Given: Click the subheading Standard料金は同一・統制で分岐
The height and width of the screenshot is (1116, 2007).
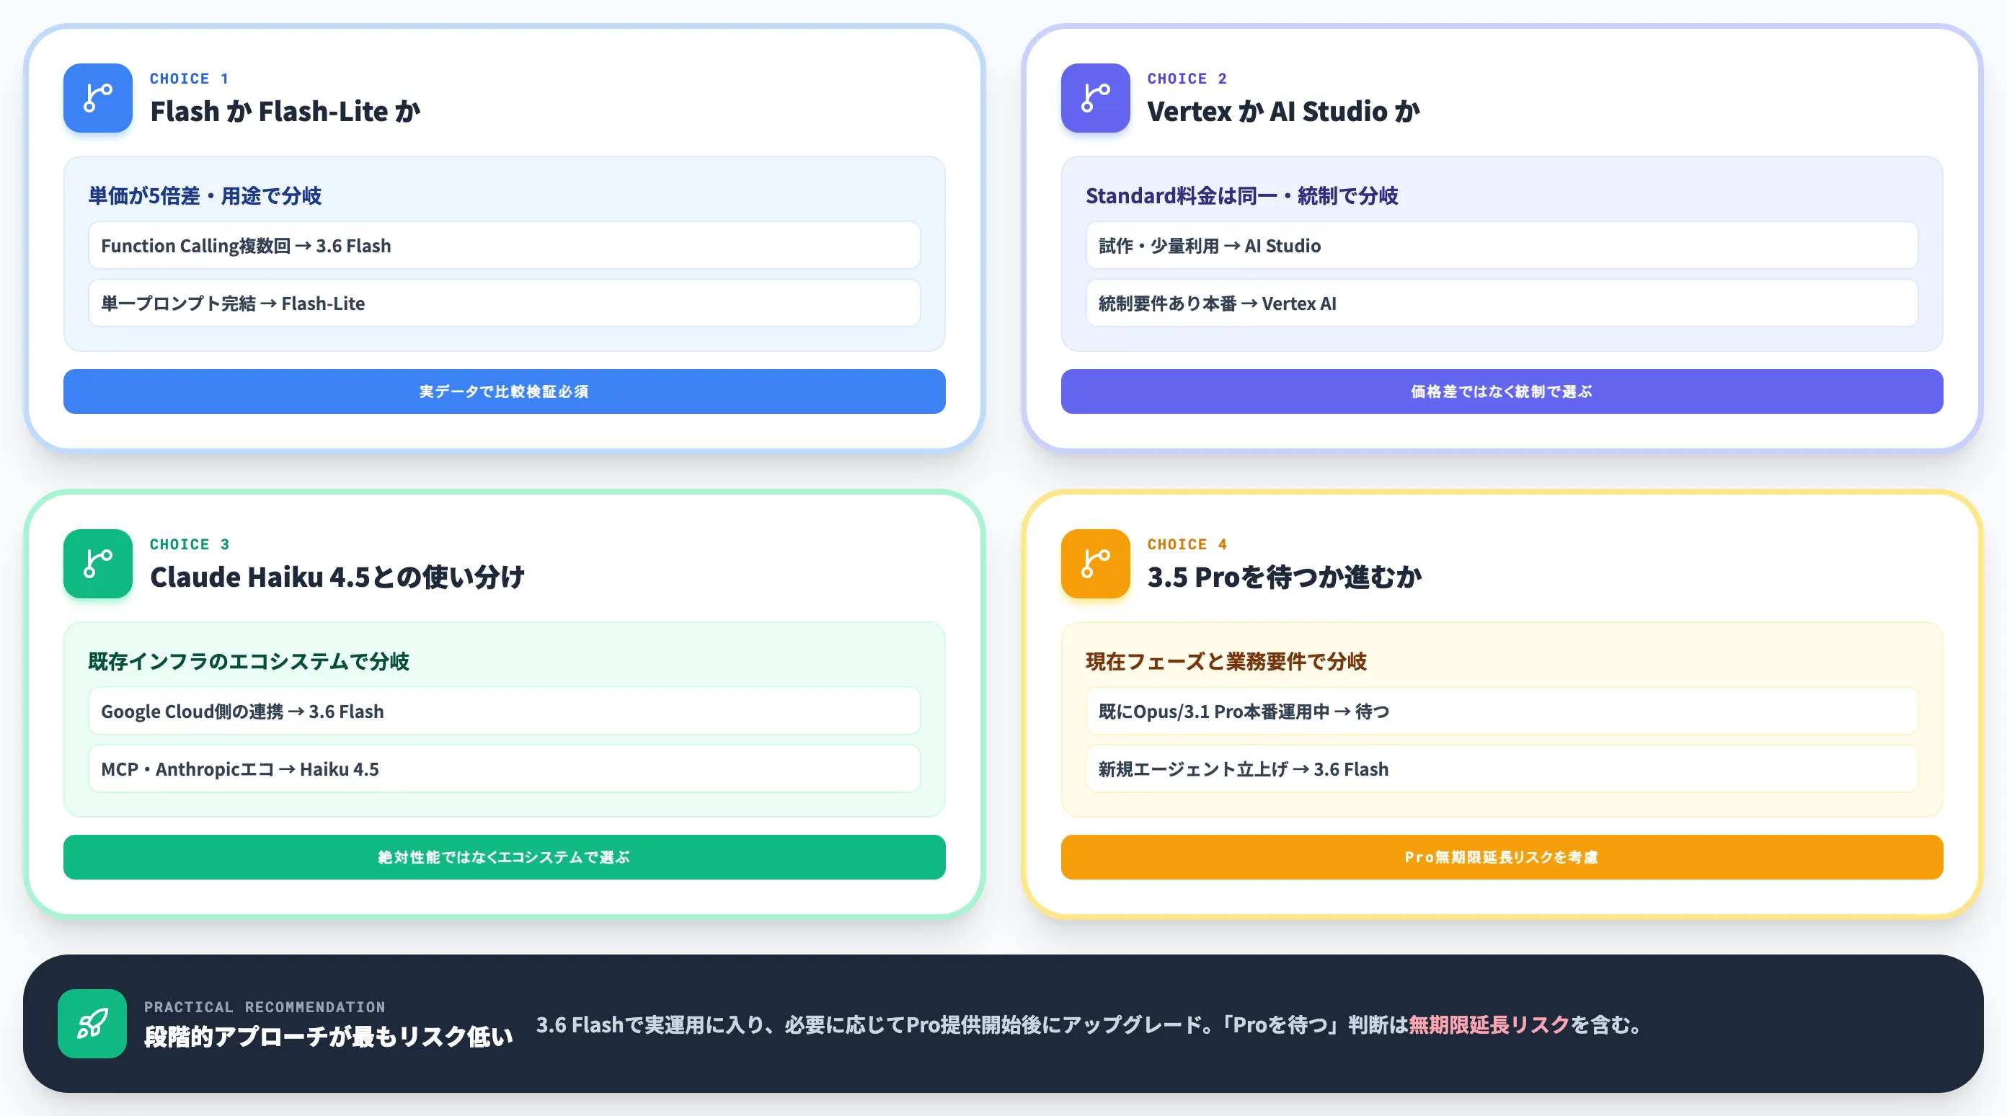Looking at the screenshot, I should pyautogui.click(x=1242, y=195).
